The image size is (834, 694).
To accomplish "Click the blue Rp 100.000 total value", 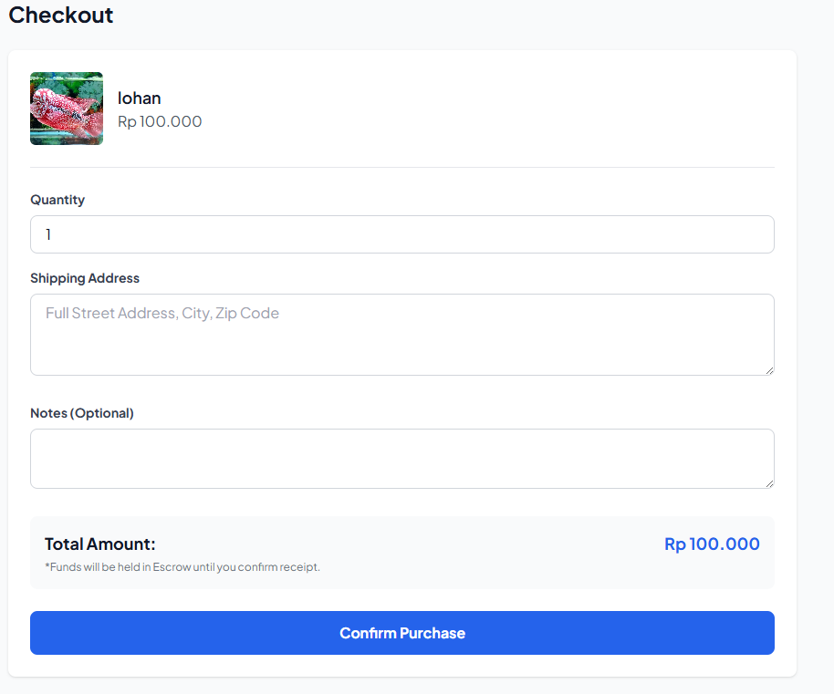I will pos(712,544).
